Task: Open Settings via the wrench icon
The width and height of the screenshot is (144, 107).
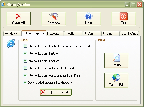Action: pyautogui.click(x=54, y=16)
